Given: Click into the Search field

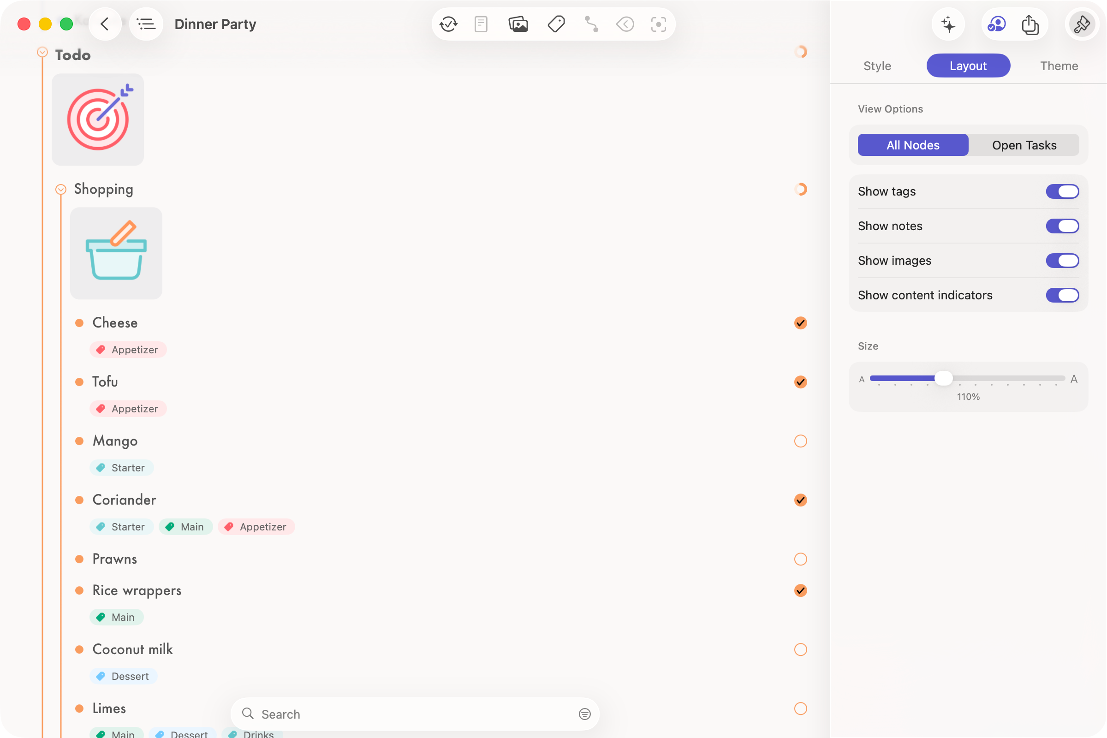Looking at the screenshot, I should [x=414, y=714].
